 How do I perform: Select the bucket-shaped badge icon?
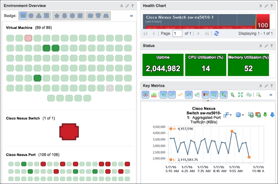(98, 16)
